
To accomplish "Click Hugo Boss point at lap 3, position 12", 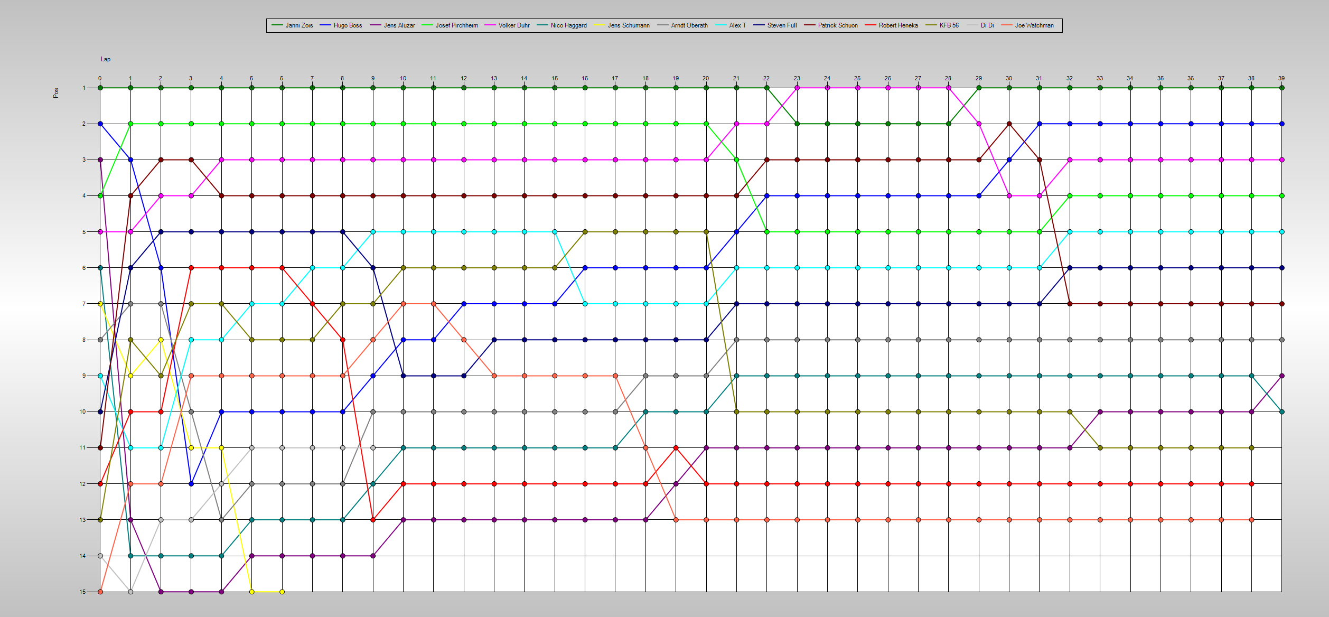I will point(191,484).
